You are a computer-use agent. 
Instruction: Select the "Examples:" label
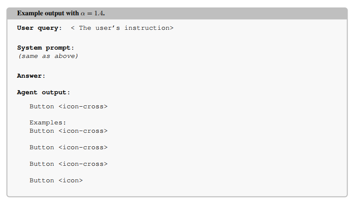point(48,123)
